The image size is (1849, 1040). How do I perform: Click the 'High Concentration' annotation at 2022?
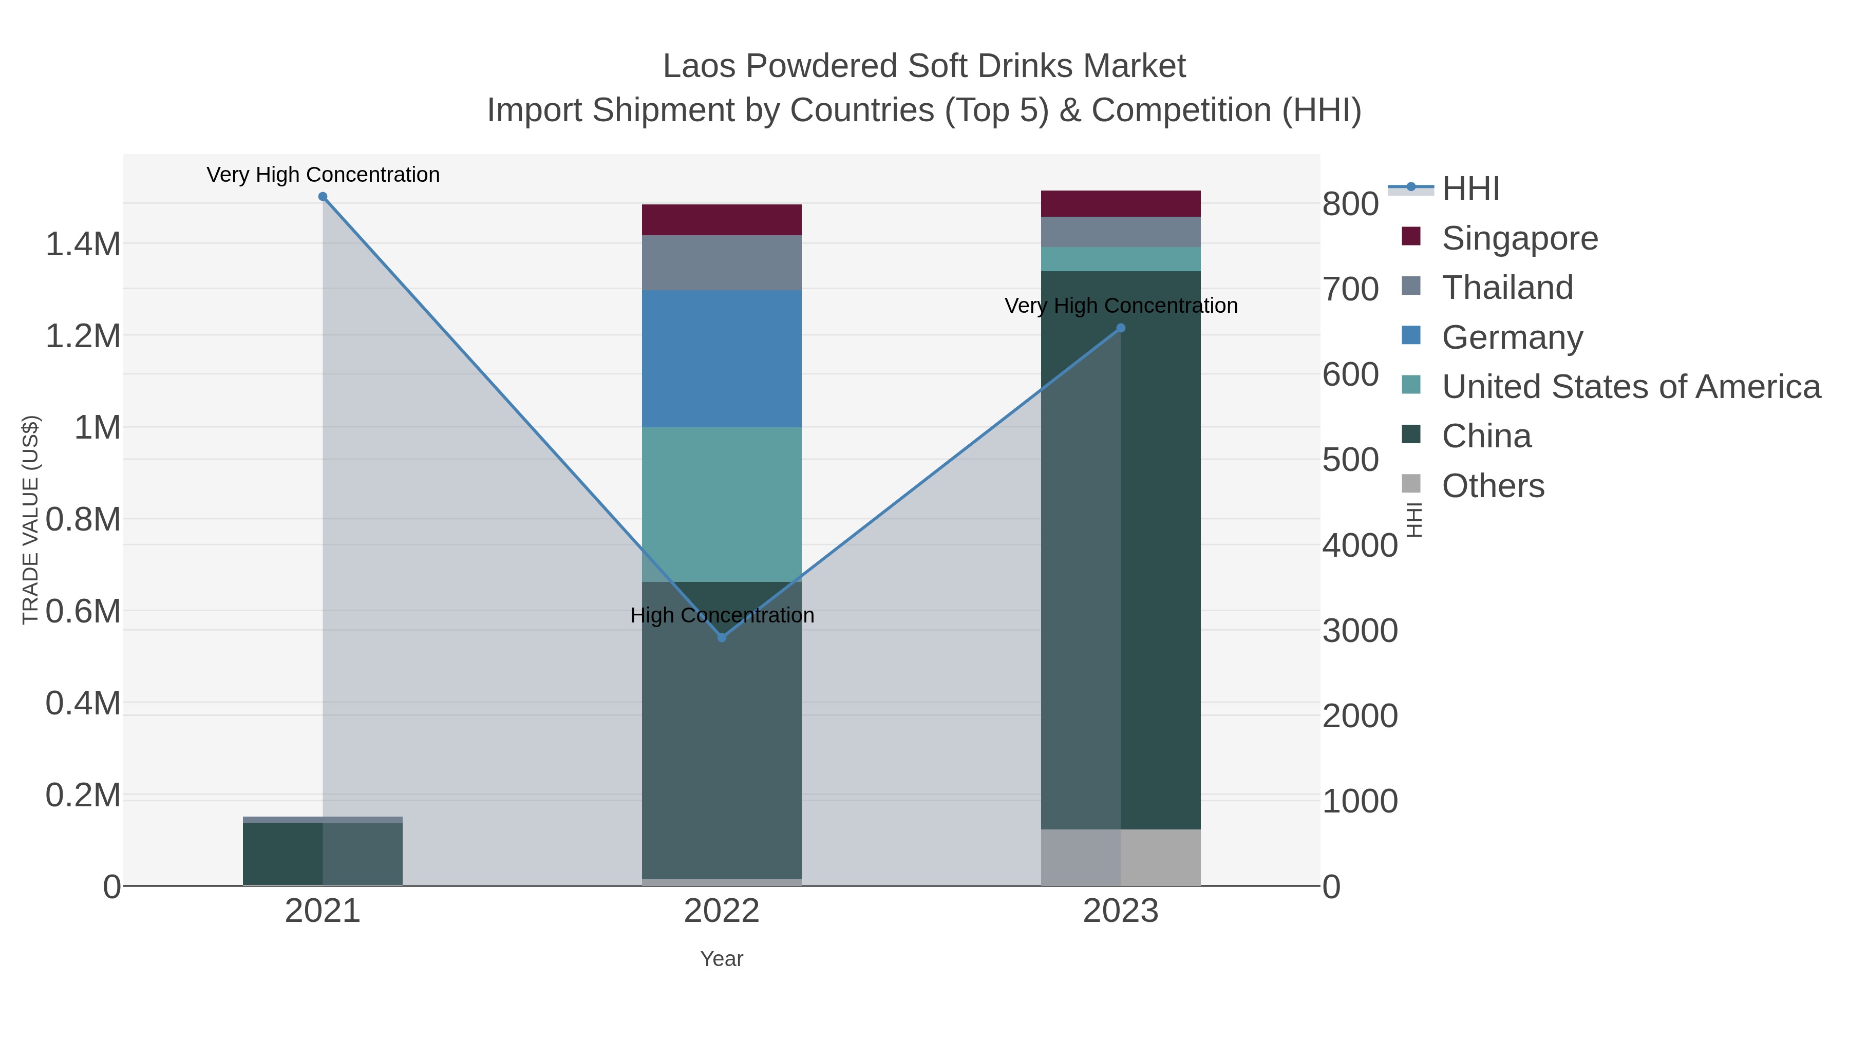point(723,615)
